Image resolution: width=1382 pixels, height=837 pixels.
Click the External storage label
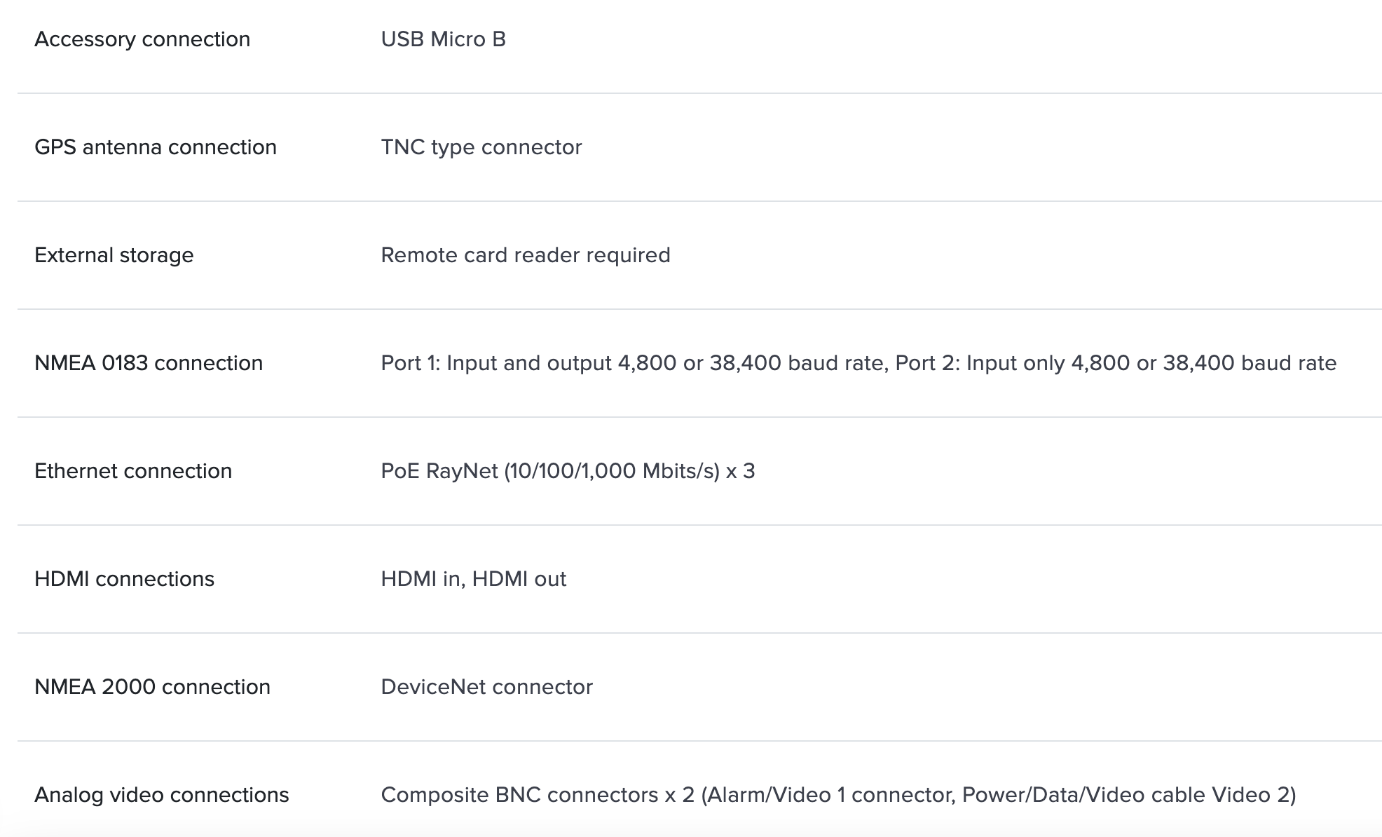point(114,255)
